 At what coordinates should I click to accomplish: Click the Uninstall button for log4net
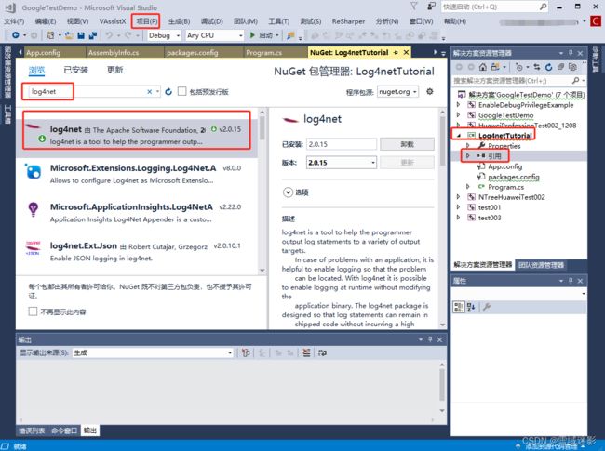point(407,144)
